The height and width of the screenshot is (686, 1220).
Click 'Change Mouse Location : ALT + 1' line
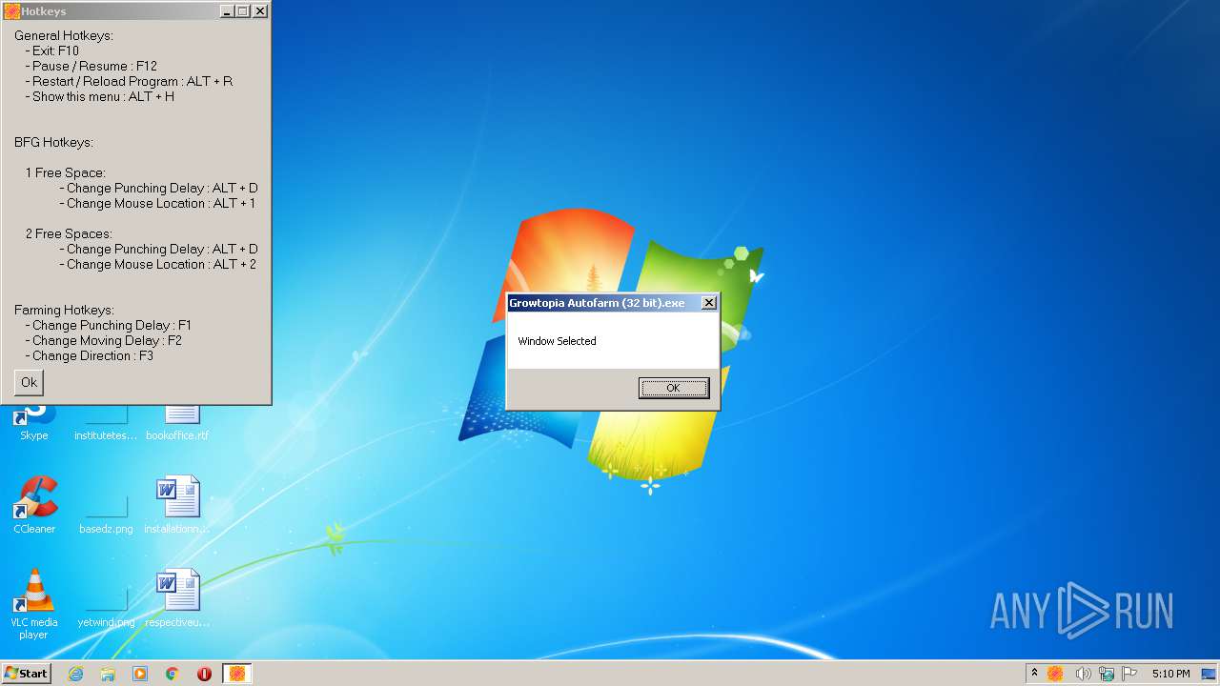click(157, 203)
